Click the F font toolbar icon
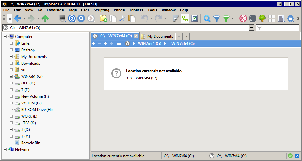The width and height of the screenshot is (302, 161). pos(176,18)
